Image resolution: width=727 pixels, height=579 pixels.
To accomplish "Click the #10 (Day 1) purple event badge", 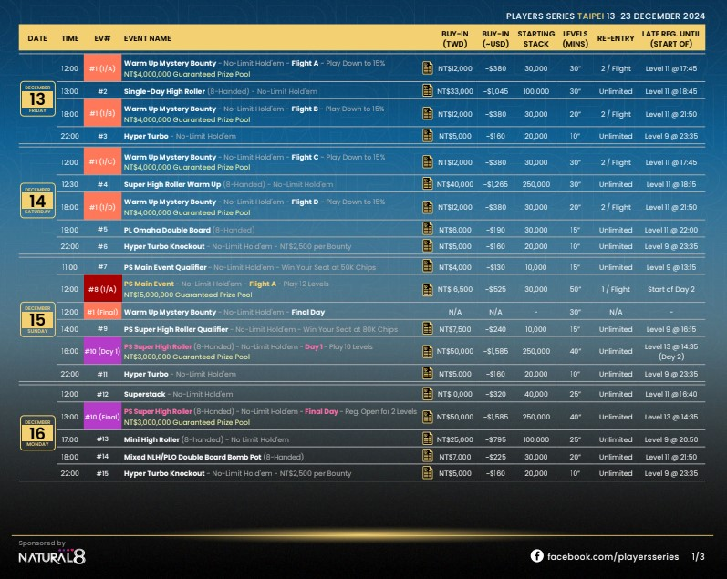I will (103, 351).
